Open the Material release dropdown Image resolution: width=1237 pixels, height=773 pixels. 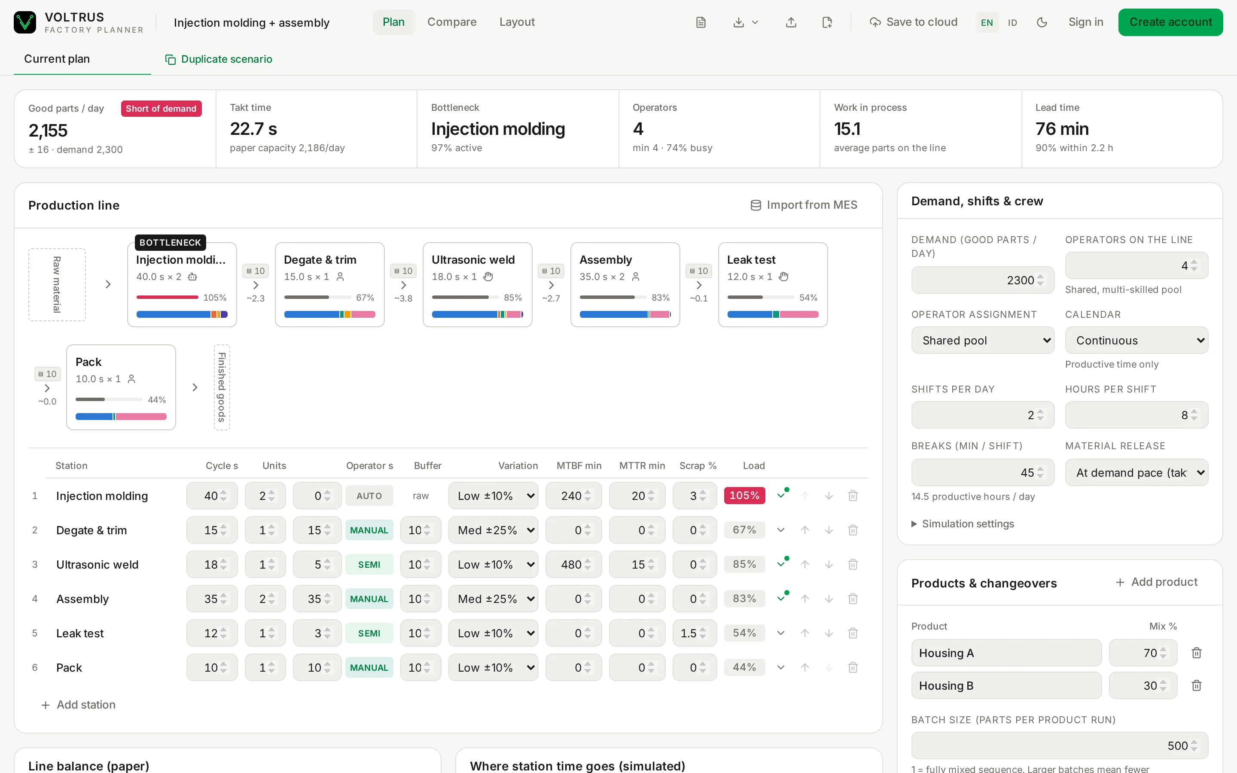pos(1136,472)
